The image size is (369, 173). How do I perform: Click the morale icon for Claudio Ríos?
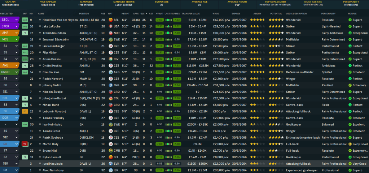tap(350, 72)
